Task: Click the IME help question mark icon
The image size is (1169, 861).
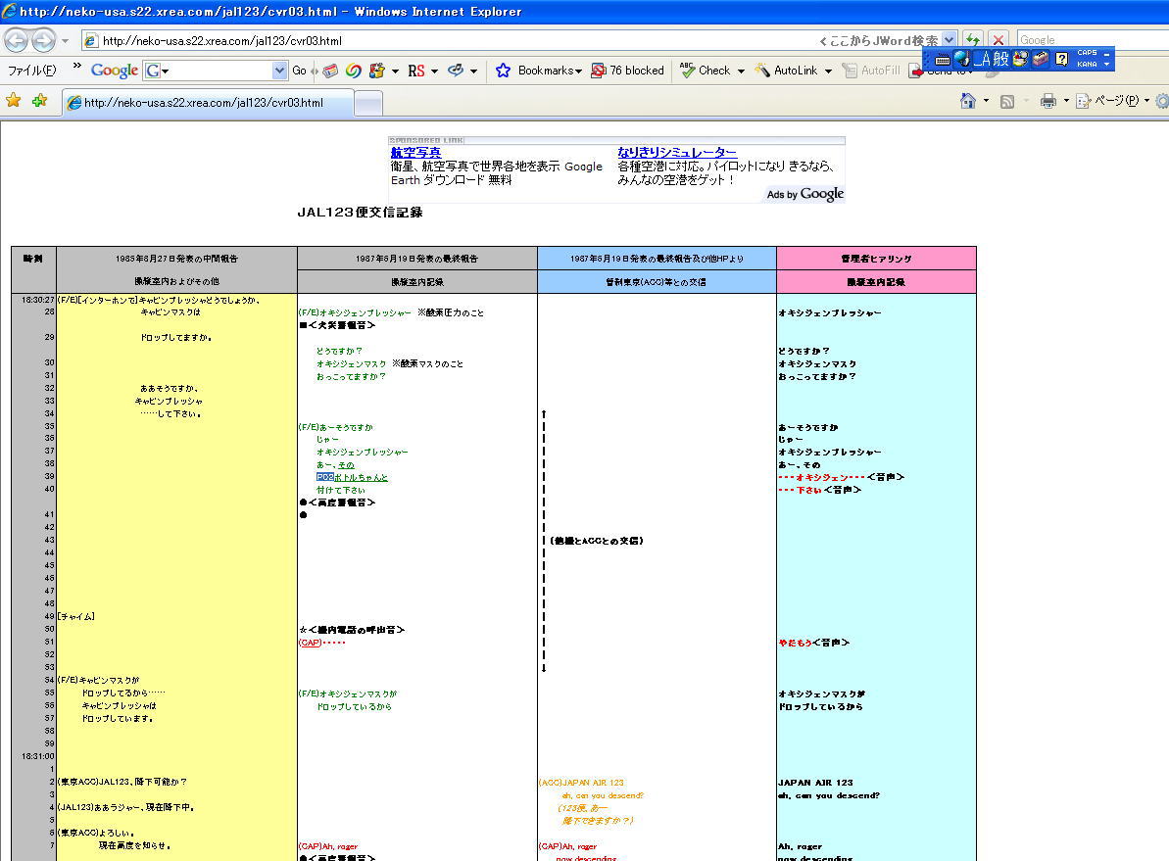Action: tap(1061, 58)
